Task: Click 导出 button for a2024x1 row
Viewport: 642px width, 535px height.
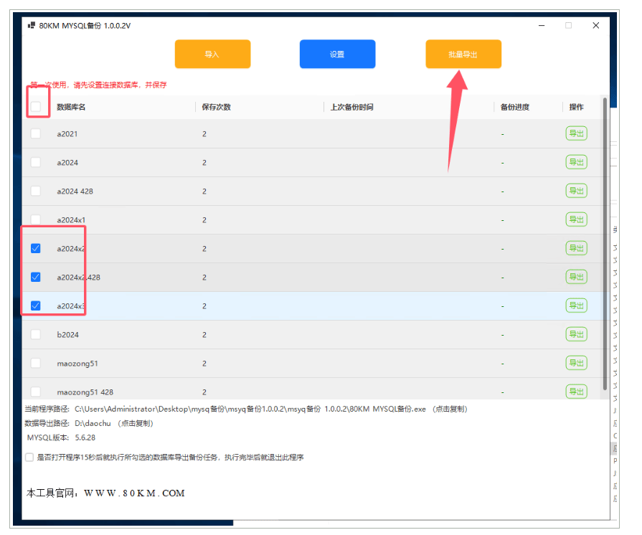Action: (x=577, y=219)
